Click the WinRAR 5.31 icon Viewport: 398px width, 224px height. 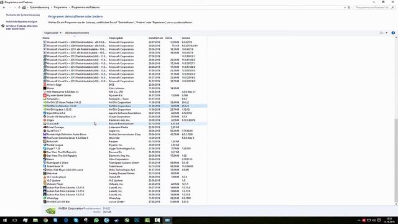pyautogui.click(x=45, y=202)
